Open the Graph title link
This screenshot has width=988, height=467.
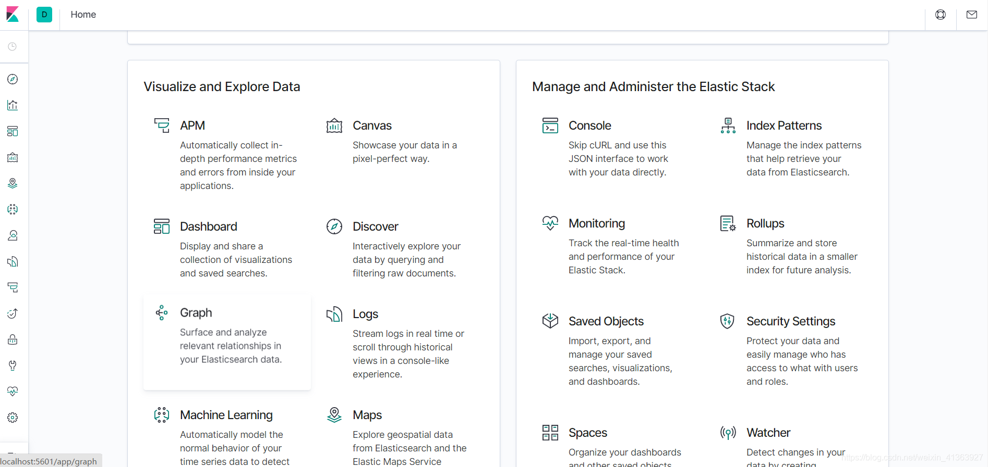tap(196, 312)
